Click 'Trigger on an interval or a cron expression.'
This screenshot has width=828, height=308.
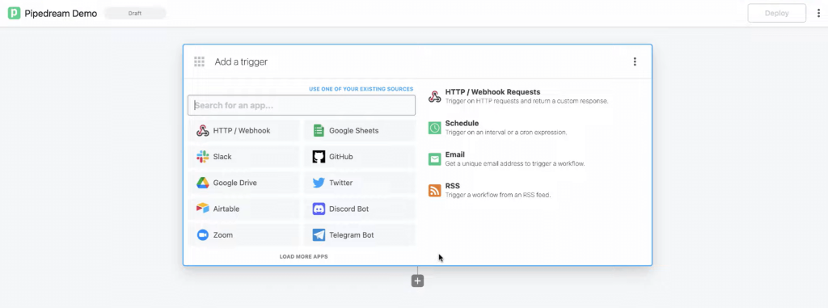click(x=506, y=132)
